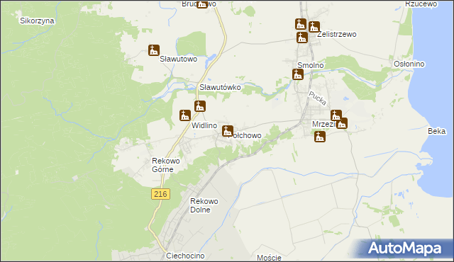Select the Widlino place label
The height and width of the screenshot is (262, 454).
click(204, 125)
